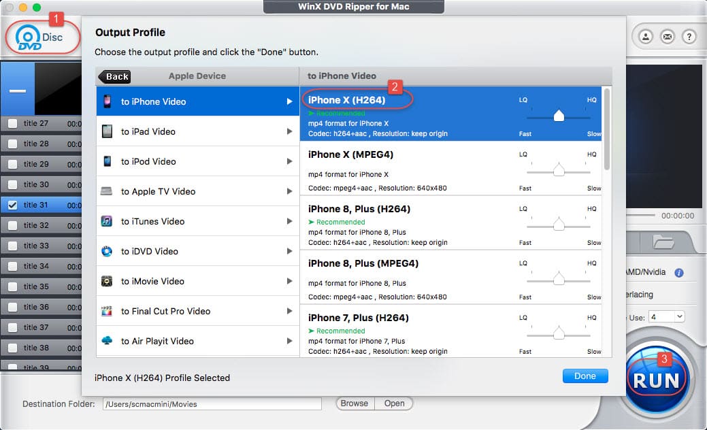The image size is (707, 430).
Task: Choose the to iPod Video category
Action: coord(198,161)
